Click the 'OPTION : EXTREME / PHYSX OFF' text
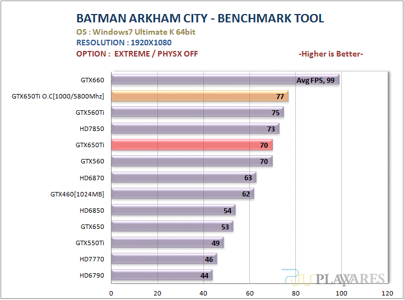The height and width of the screenshot is (300, 404). (137, 54)
